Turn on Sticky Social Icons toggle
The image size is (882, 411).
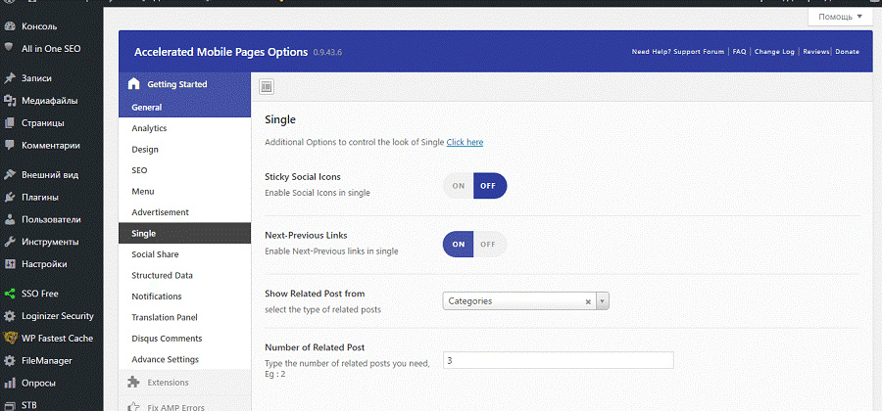click(x=458, y=186)
